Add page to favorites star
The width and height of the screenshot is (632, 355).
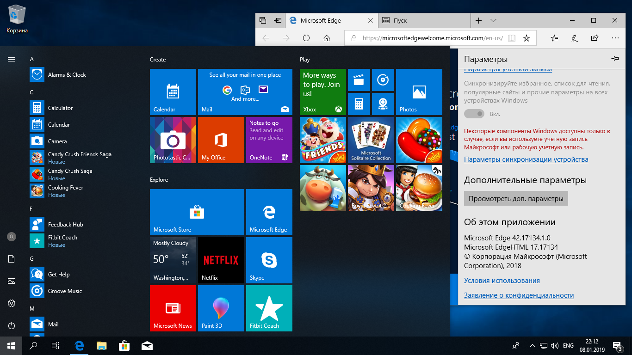pos(526,38)
